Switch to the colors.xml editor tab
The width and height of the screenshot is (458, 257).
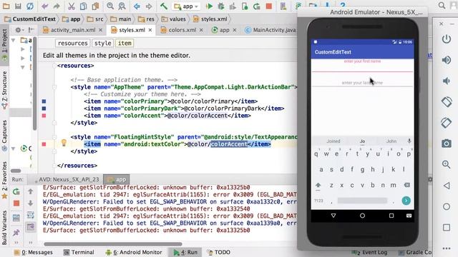[x=182, y=30]
